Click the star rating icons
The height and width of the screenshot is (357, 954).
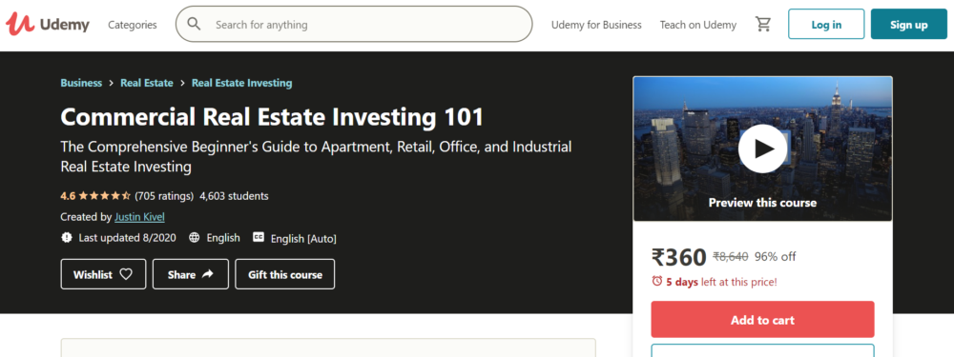[105, 195]
